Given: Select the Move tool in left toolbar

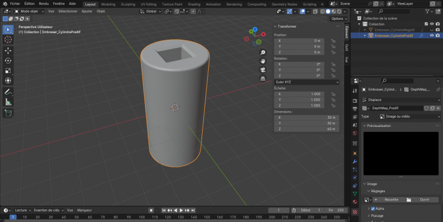Looking at the screenshot, I should point(8,50).
